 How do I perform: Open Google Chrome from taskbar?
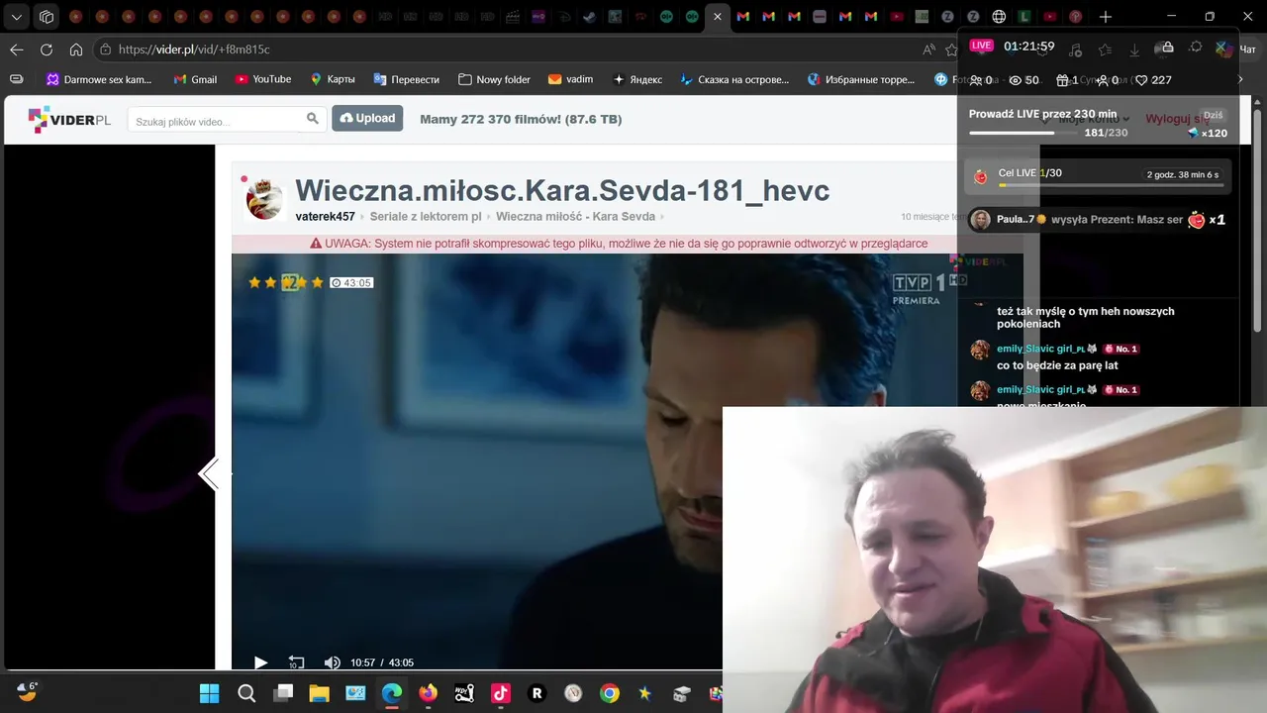(610, 693)
